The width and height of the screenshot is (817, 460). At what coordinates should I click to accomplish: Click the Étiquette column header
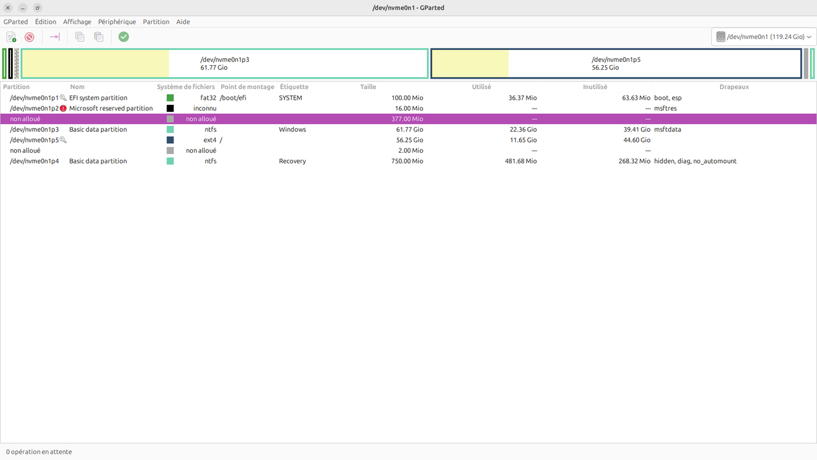pyautogui.click(x=294, y=87)
